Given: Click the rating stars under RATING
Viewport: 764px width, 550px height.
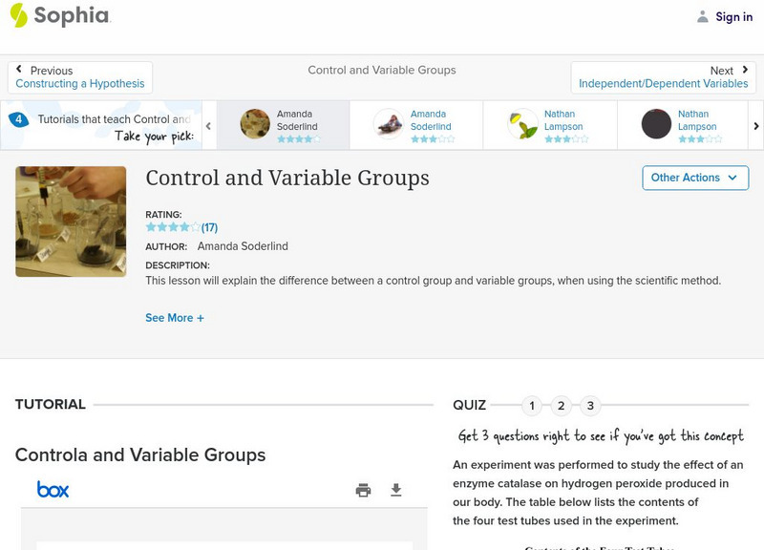Looking at the screenshot, I should click(x=173, y=227).
